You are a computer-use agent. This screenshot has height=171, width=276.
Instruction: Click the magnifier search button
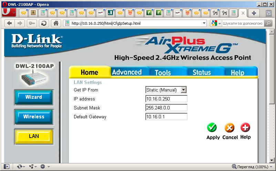268,23
